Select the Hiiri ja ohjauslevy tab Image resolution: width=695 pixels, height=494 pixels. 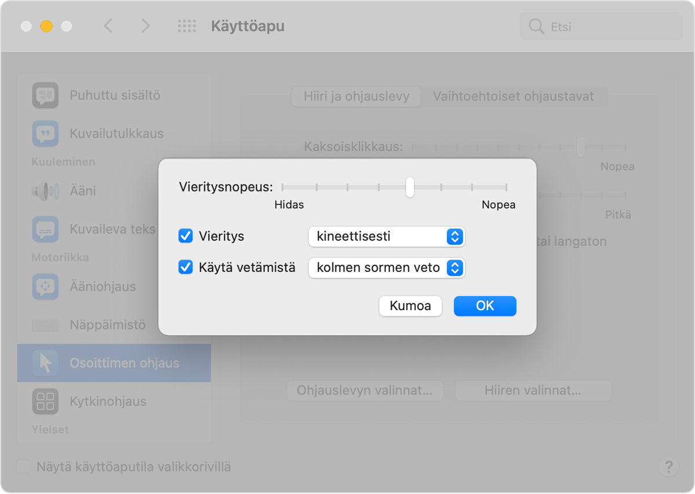pos(356,97)
